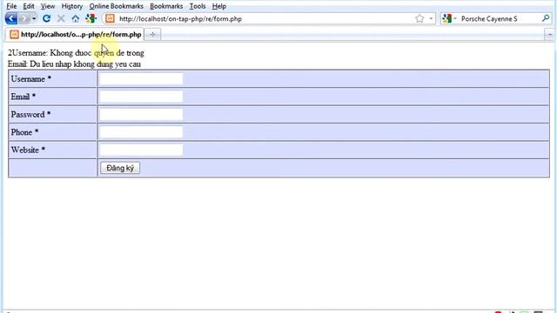557x313 pixels.
Task: Open the list all tabs dropdown
Action: (x=549, y=35)
